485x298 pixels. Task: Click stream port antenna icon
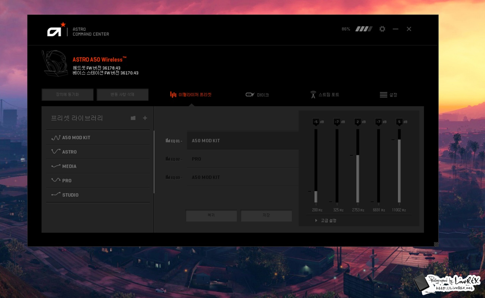click(x=313, y=95)
